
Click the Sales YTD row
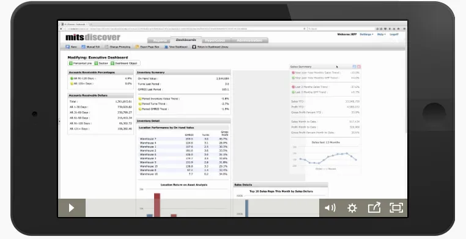(x=325, y=101)
